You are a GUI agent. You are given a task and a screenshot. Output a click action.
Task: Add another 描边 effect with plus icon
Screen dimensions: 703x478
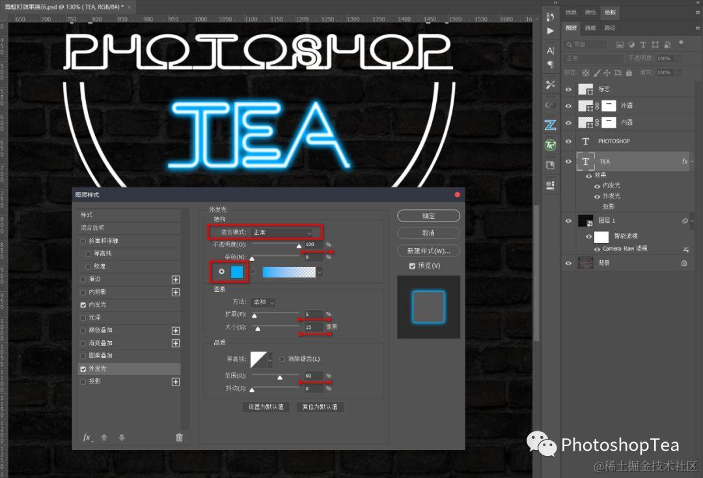coord(176,279)
